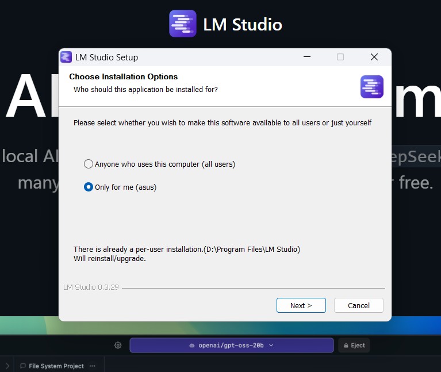Image resolution: width=441 pixels, height=372 pixels.
Task: Click the 'LM Studio Setup' title bar text
Action: (x=106, y=57)
